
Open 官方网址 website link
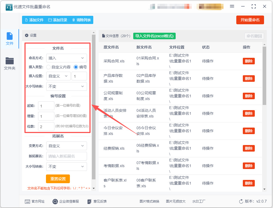35,201
